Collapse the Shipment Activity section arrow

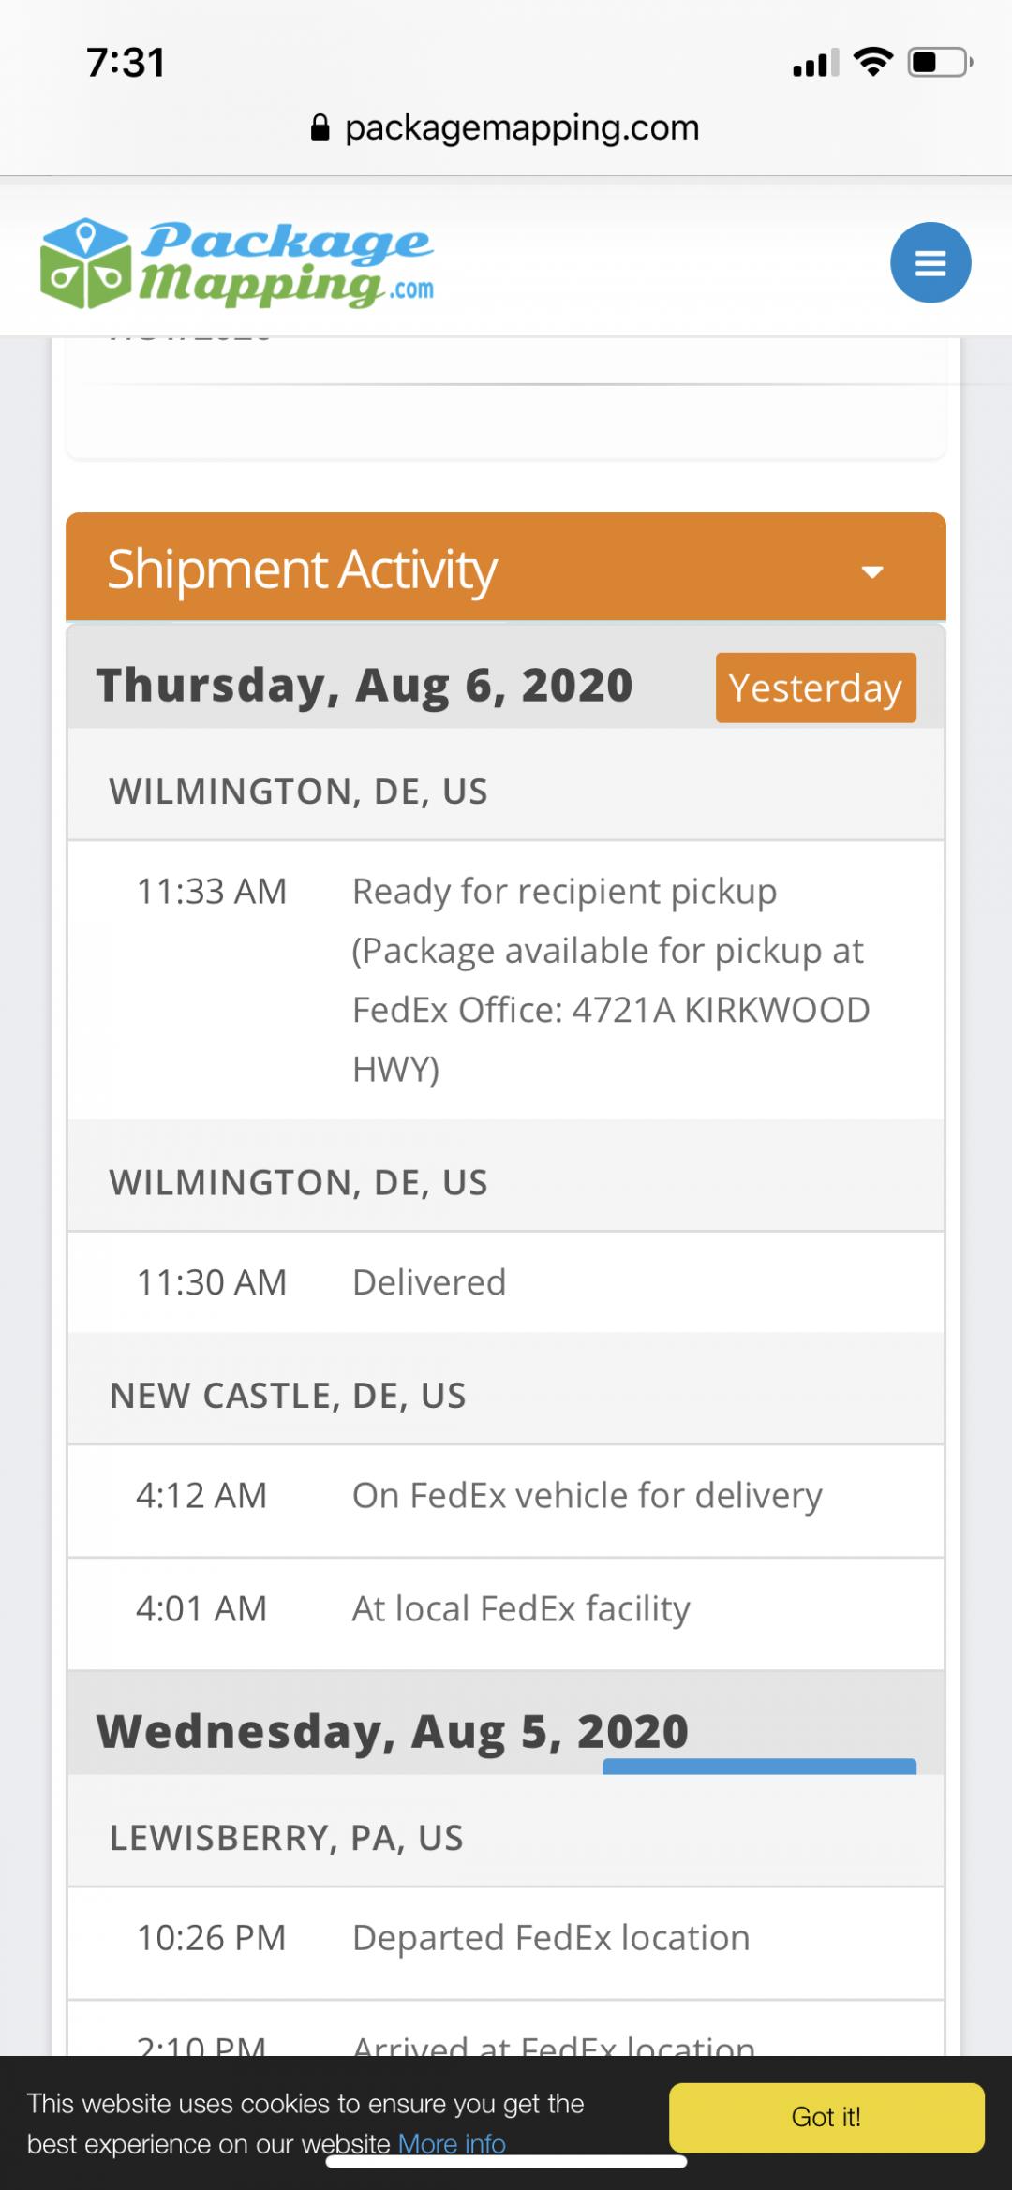[872, 571]
